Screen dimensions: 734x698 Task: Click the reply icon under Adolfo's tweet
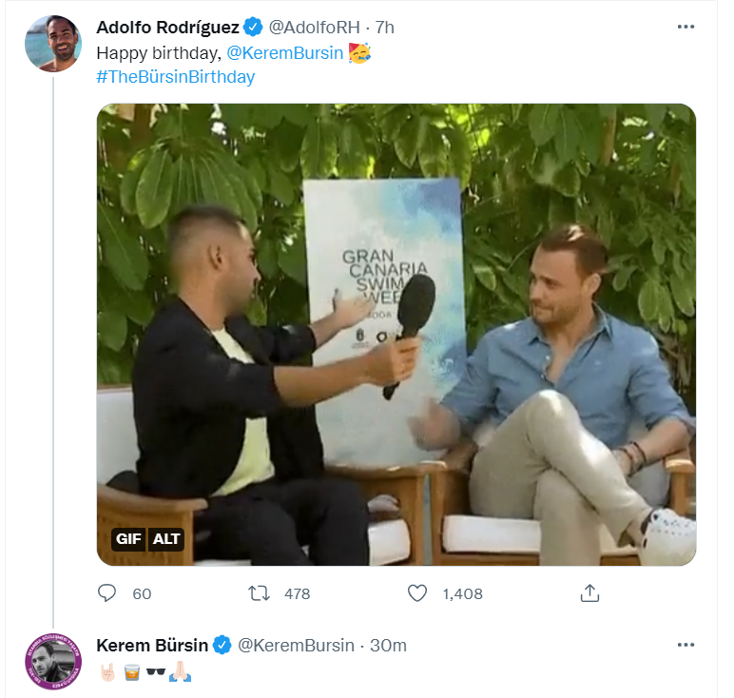tap(107, 593)
